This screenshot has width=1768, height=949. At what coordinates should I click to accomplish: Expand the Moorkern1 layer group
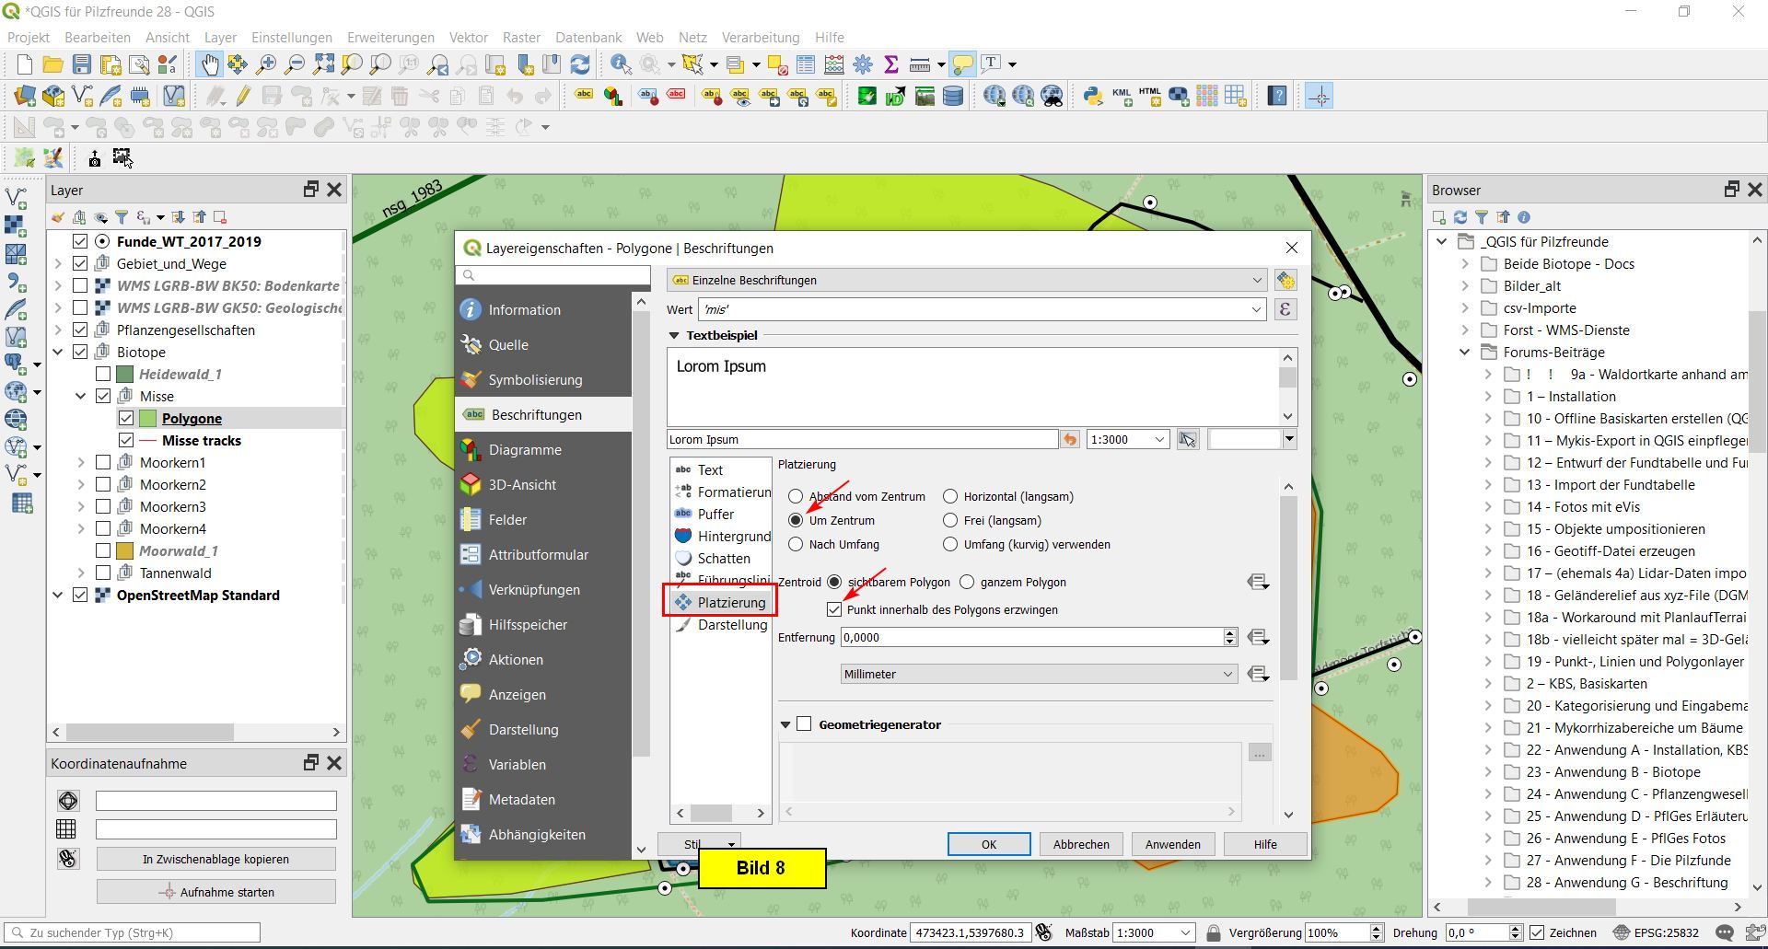81,463
